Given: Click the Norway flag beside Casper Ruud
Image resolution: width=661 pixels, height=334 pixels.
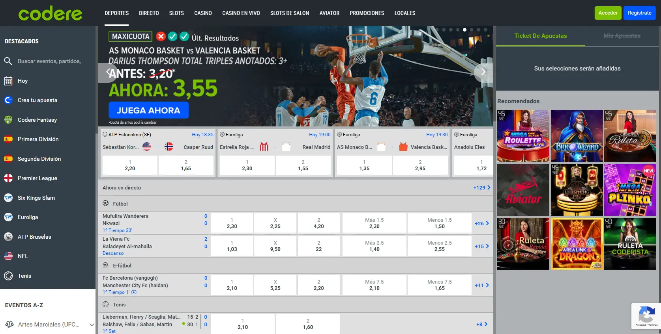Looking at the screenshot, I should [169, 147].
